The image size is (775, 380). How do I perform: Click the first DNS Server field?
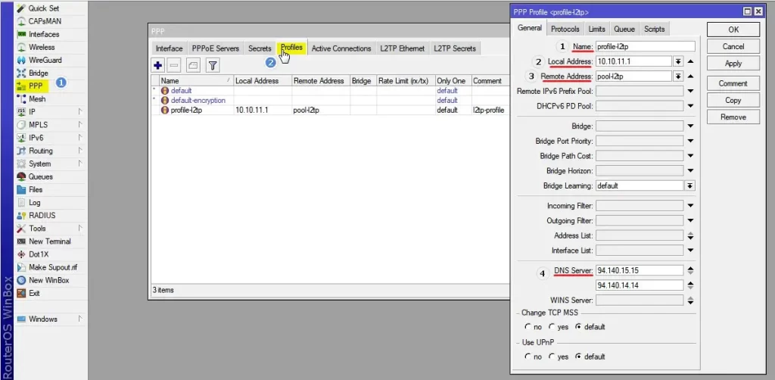click(640, 270)
